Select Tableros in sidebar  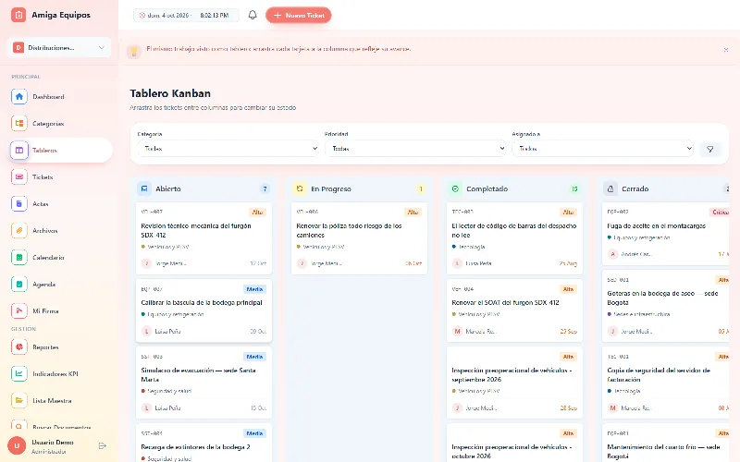click(60, 151)
